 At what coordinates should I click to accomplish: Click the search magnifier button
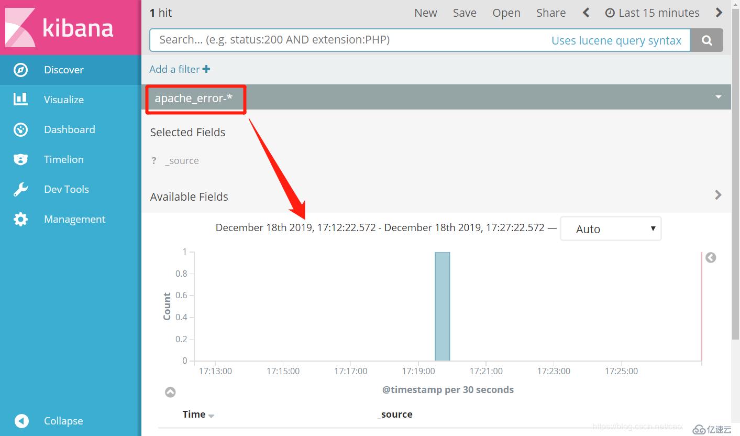coord(706,40)
